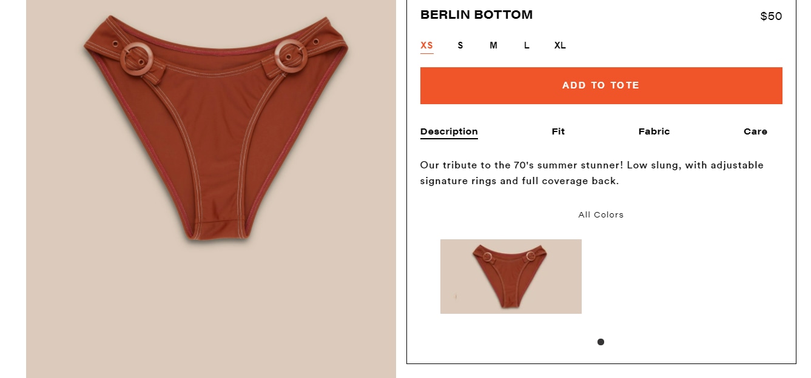Click the $50 price label
The width and height of the screenshot is (811, 378).
click(771, 16)
